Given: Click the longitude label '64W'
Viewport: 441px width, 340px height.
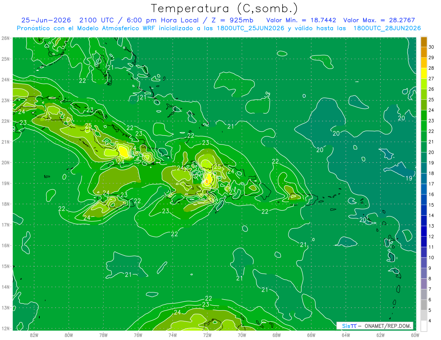Looking at the screenshot, I should point(346,335).
